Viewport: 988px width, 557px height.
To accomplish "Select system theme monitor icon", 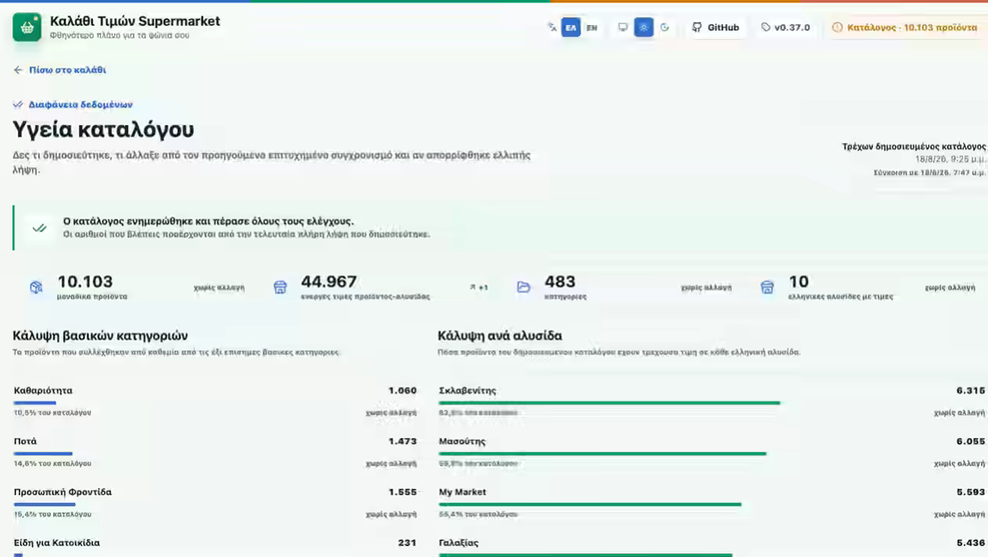I will [x=623, y=27].
